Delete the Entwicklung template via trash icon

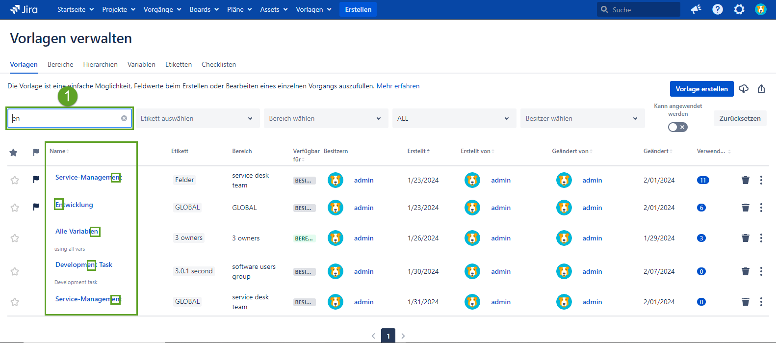coord(746,208)
